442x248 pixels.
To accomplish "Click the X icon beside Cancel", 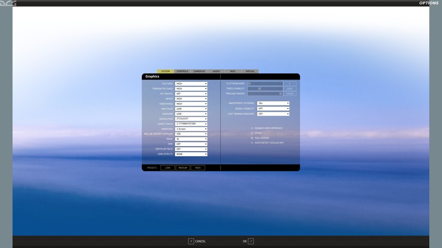I will [x=191, y=241].
